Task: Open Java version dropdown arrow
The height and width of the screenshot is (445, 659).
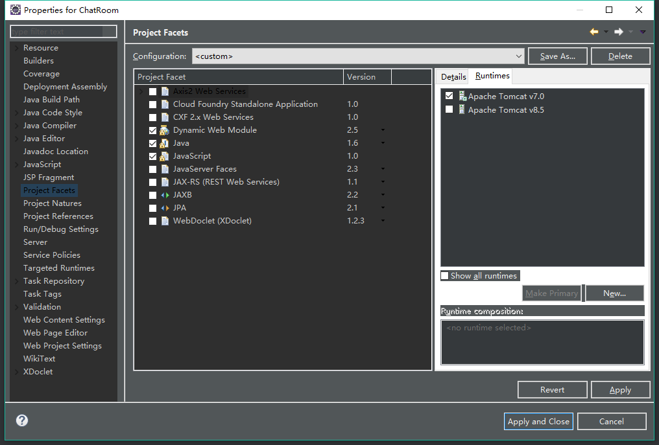Action: [383, 143]
